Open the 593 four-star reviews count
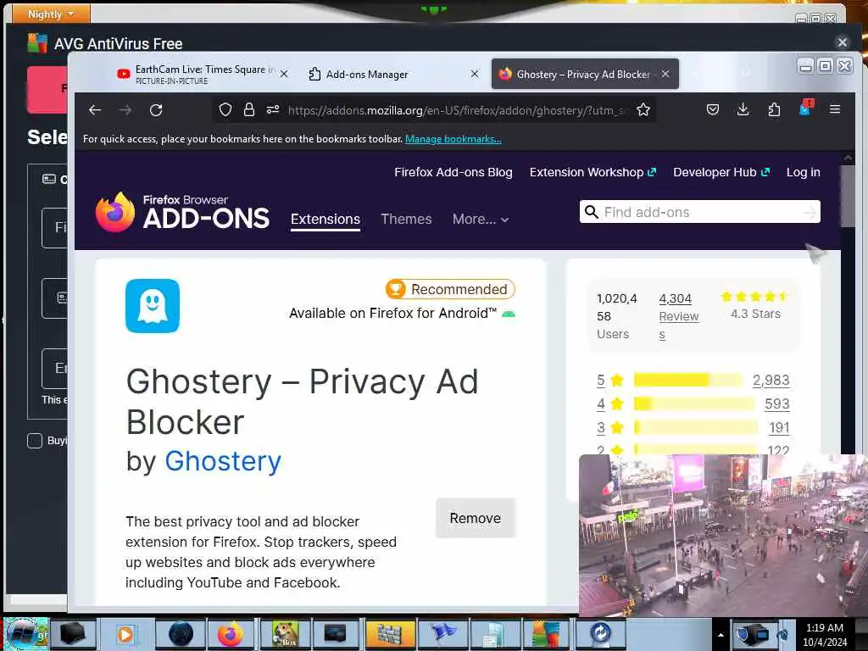Viewport: 868px width, 651px height. [x=777, y=404]
